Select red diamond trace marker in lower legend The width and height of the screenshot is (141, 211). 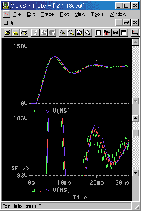click(40, 190)
